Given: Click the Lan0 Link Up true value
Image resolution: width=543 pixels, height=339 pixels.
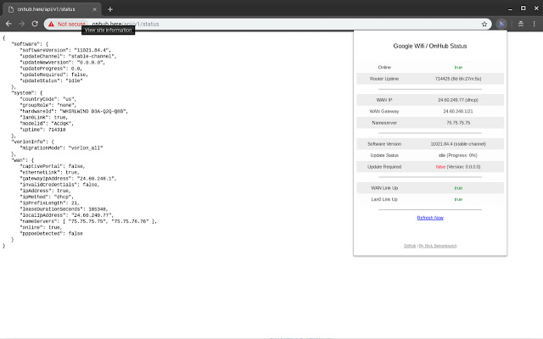Looking at the screenshot, I should 458,200.
